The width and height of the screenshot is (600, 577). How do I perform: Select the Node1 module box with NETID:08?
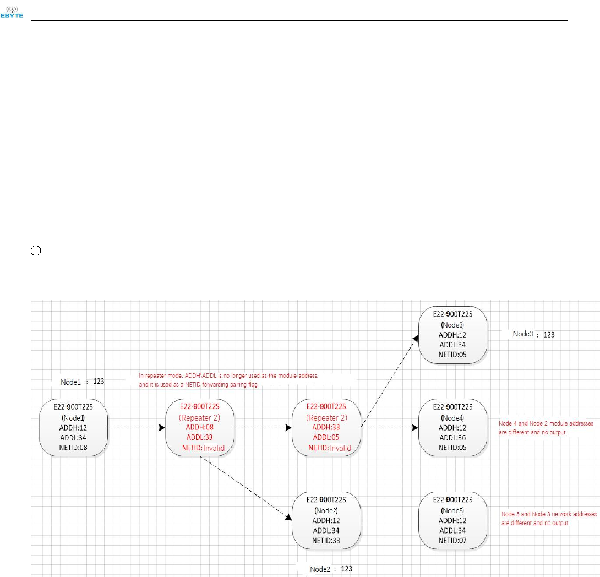click(73, 427)
